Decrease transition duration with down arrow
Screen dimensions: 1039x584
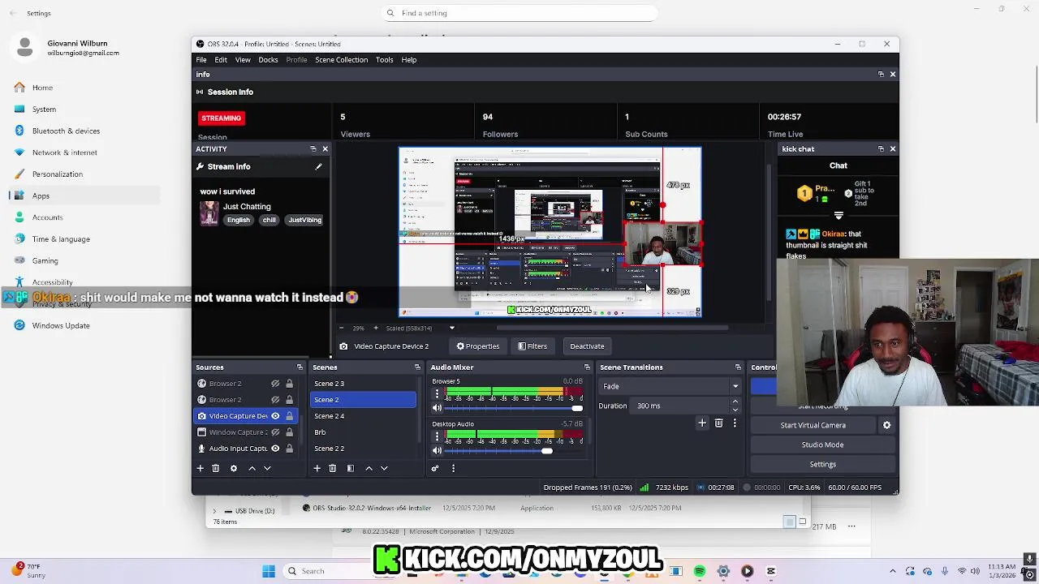tap(735, 410)
